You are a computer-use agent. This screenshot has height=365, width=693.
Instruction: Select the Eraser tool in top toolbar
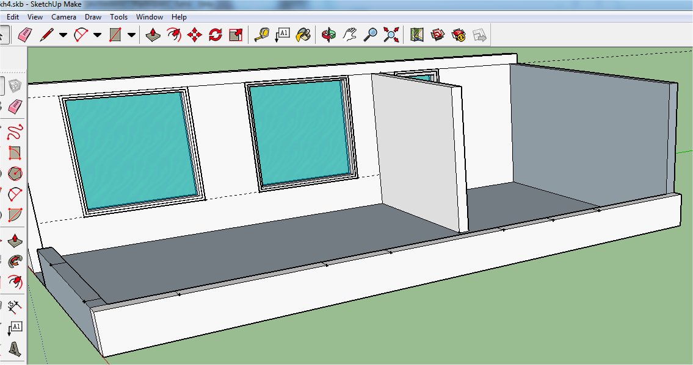point(24,35)
